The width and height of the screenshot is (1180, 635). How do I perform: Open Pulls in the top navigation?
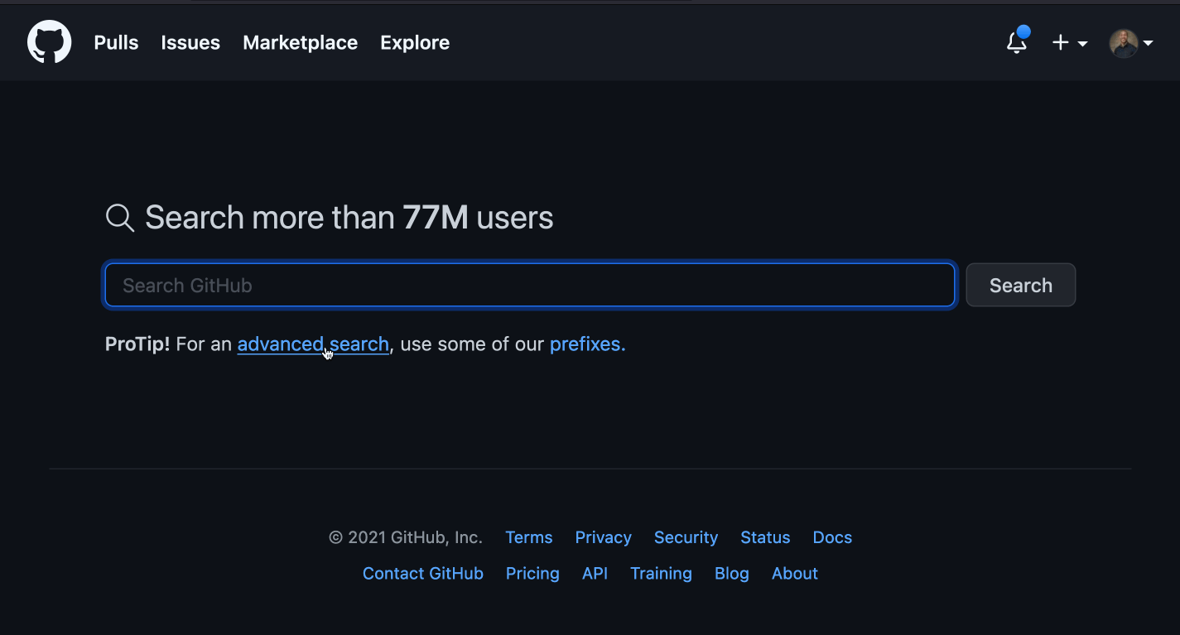click(x=116, y=43)
